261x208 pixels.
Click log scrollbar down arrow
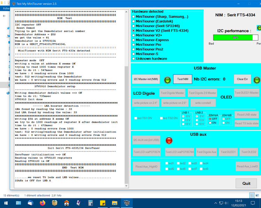pyautogui.click(x=126, y=186)
